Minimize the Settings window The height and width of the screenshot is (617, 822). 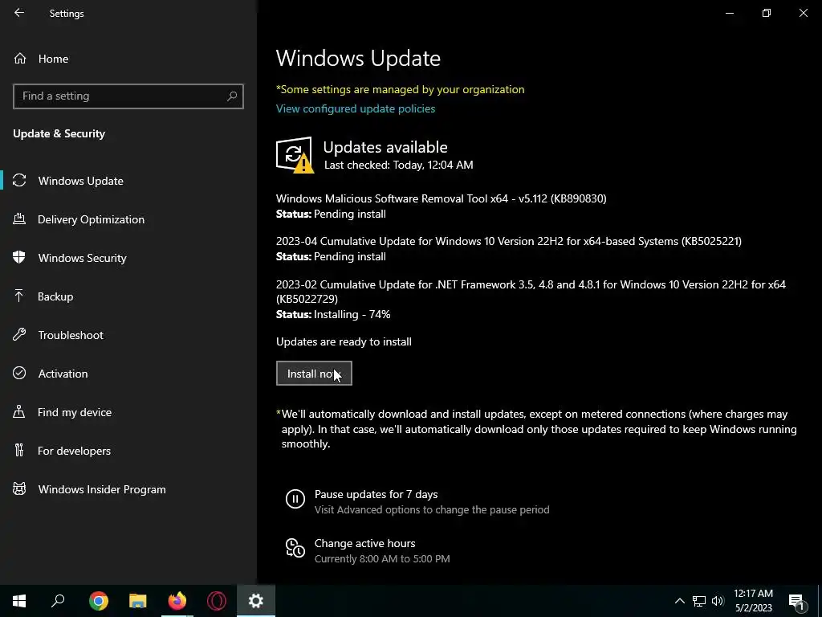pos(729,13)
